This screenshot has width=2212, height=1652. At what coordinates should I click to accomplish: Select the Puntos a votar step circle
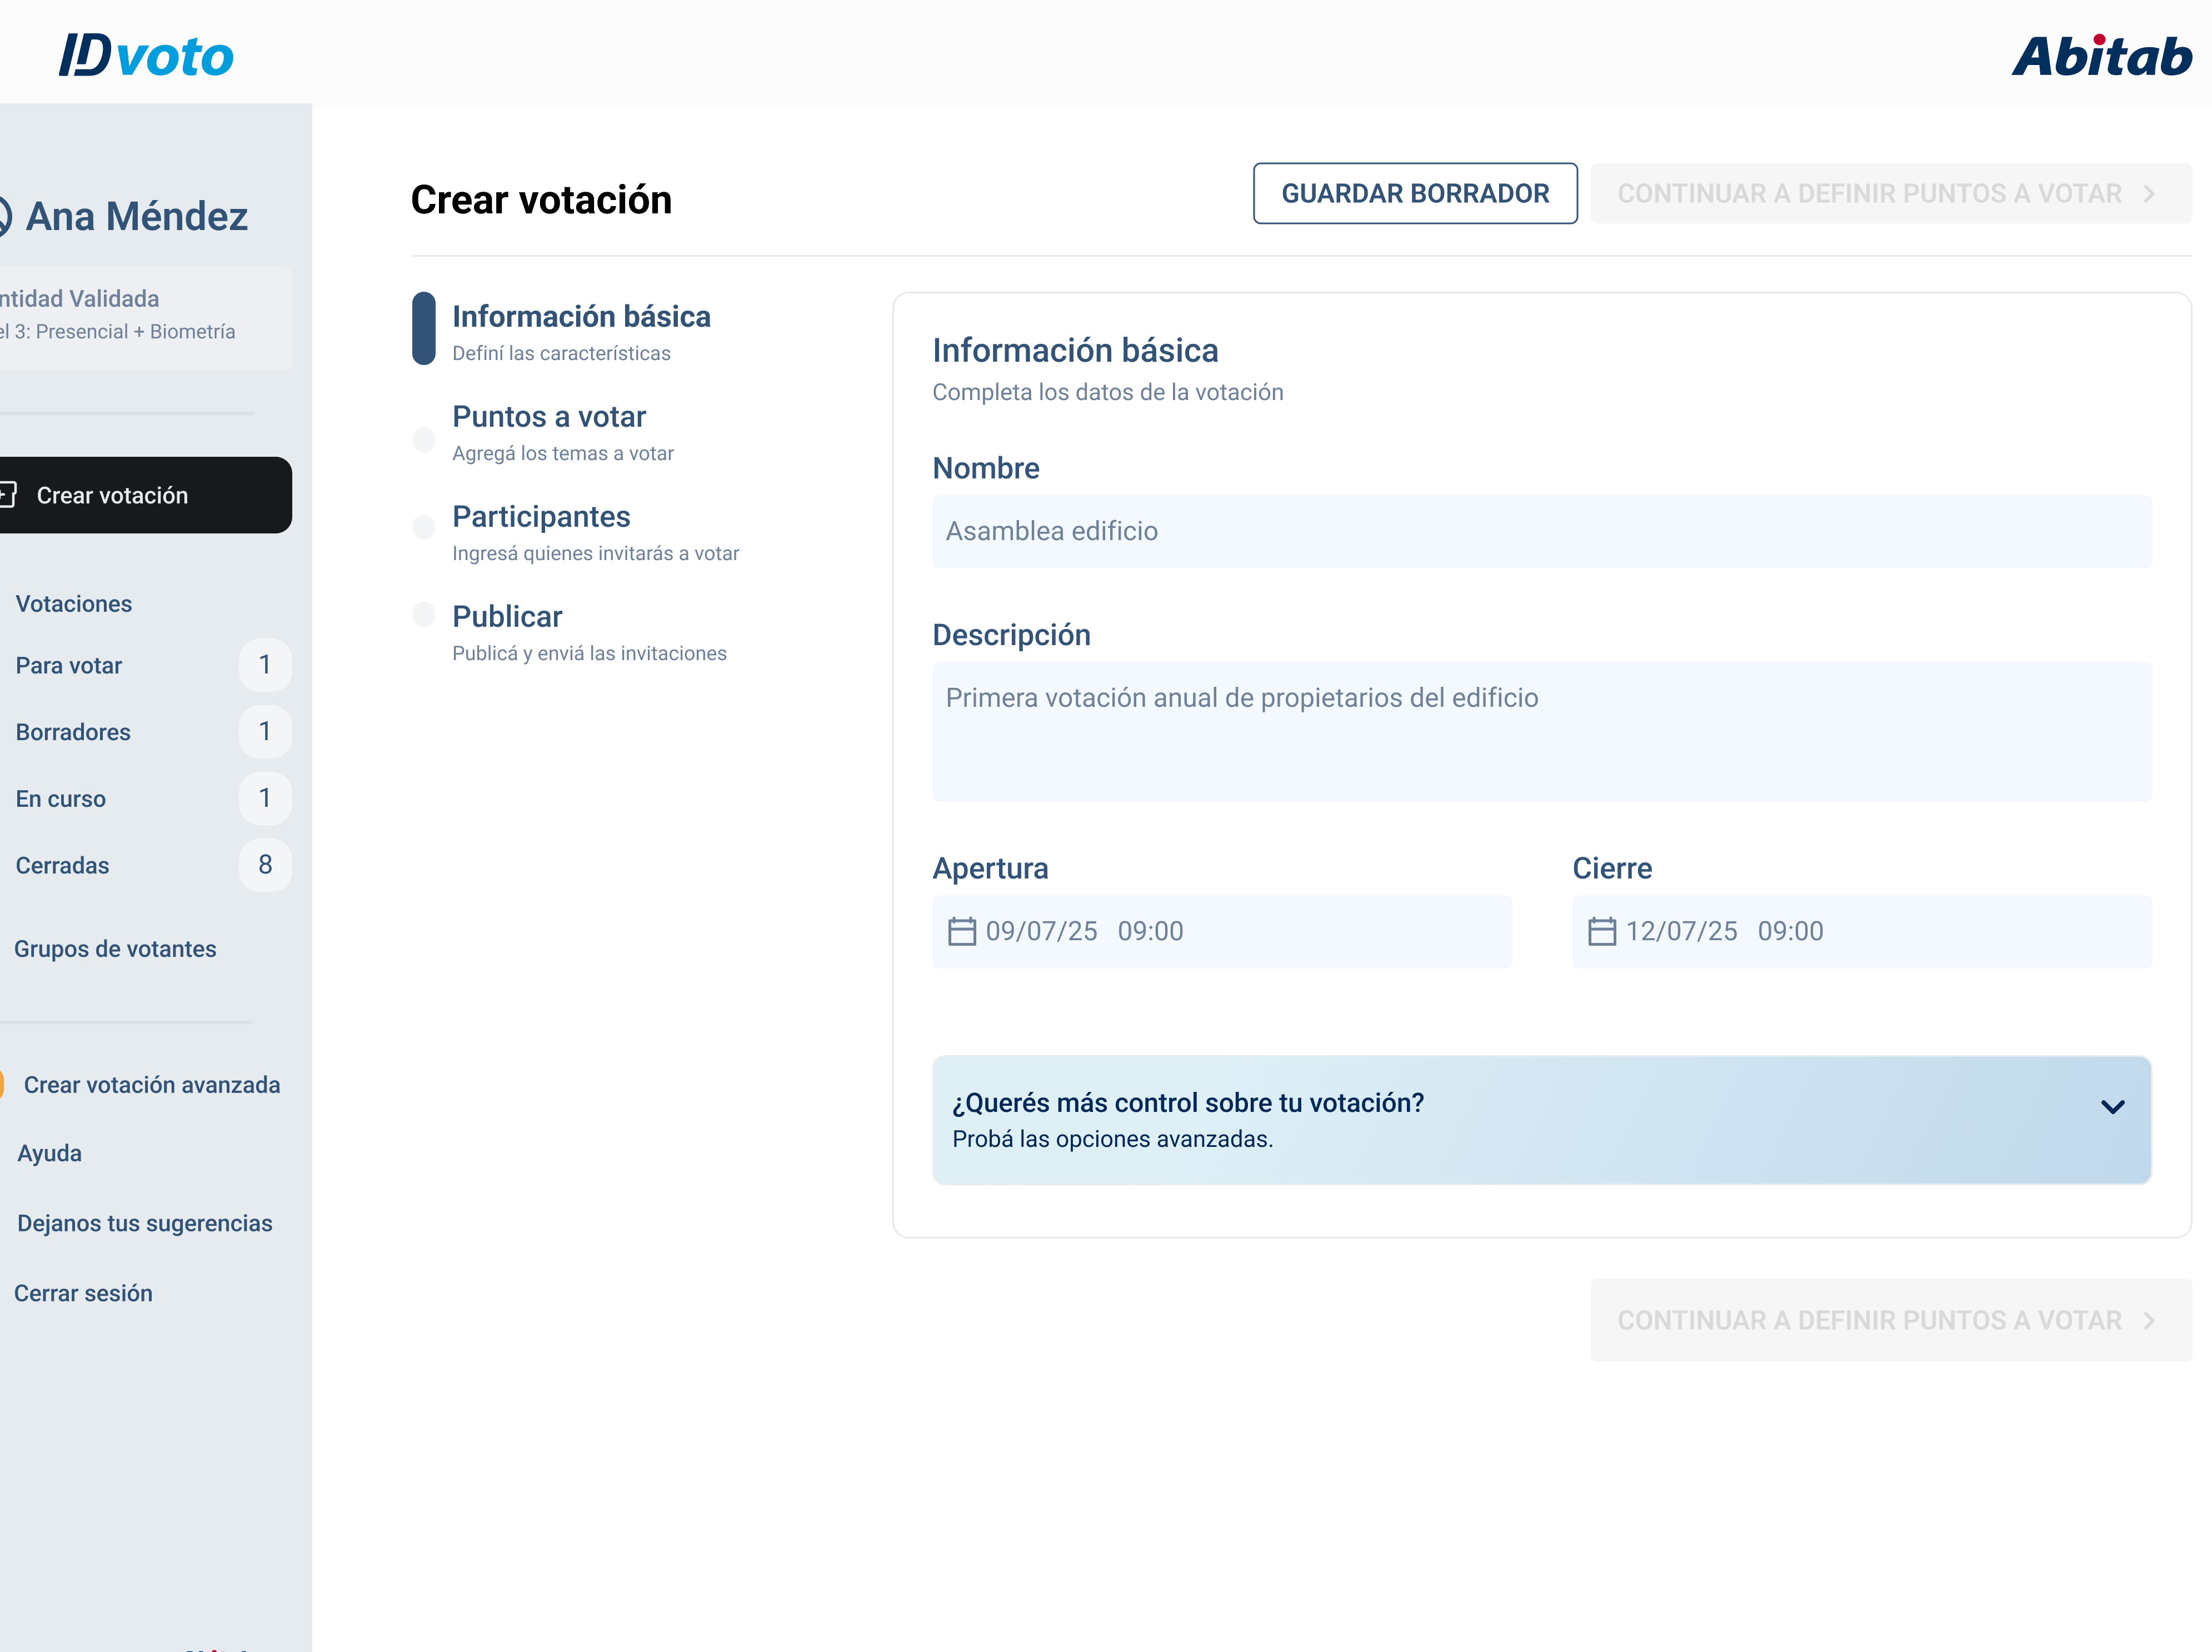tap(424, 439)
